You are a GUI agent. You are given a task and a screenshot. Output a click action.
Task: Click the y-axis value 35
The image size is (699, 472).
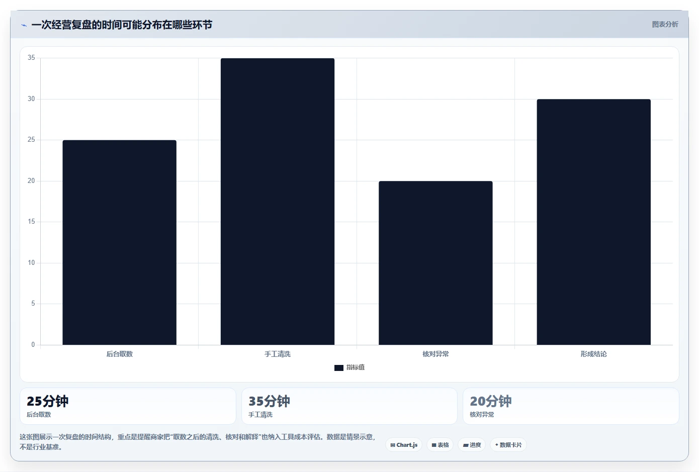31,58
